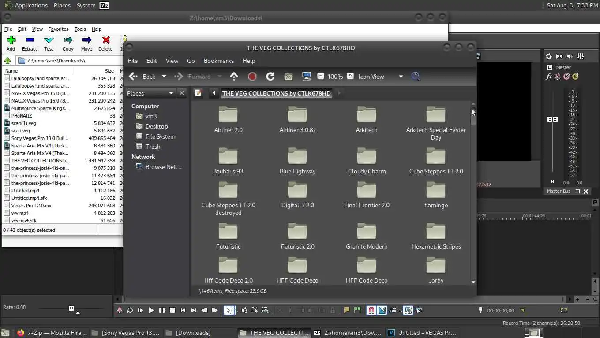
Task: Toggle the master fader channel lock
Action: 552,181
